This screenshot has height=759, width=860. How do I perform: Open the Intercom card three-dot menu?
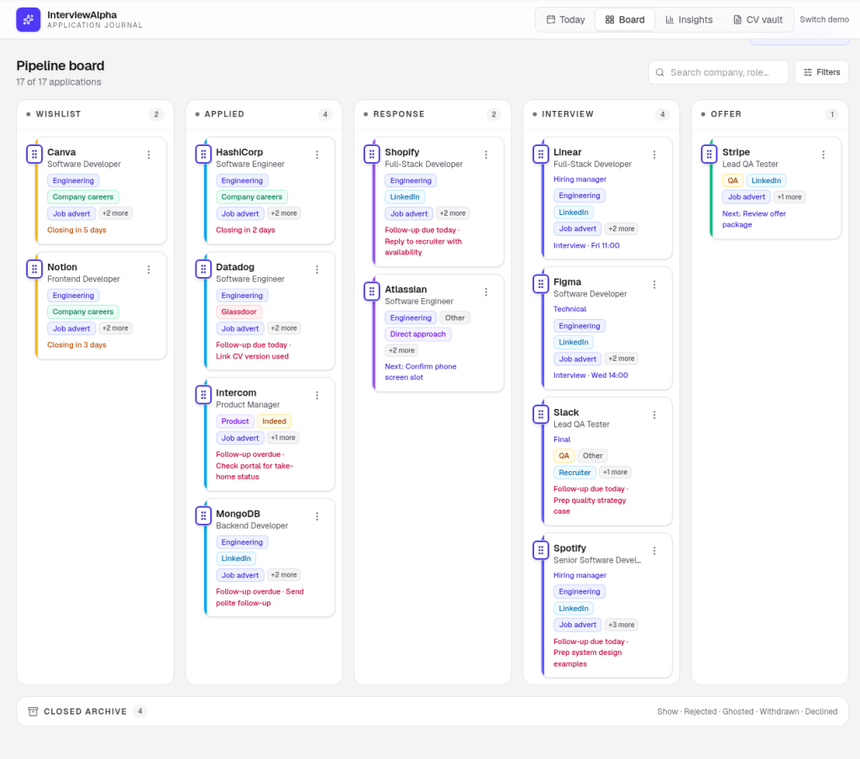317,395
